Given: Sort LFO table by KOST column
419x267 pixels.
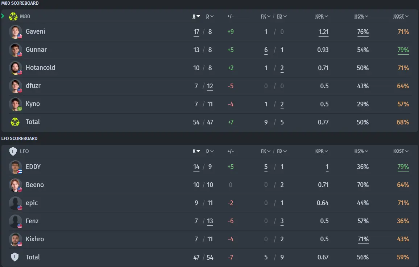Looking at the screenshot, I should coord(401,151).
